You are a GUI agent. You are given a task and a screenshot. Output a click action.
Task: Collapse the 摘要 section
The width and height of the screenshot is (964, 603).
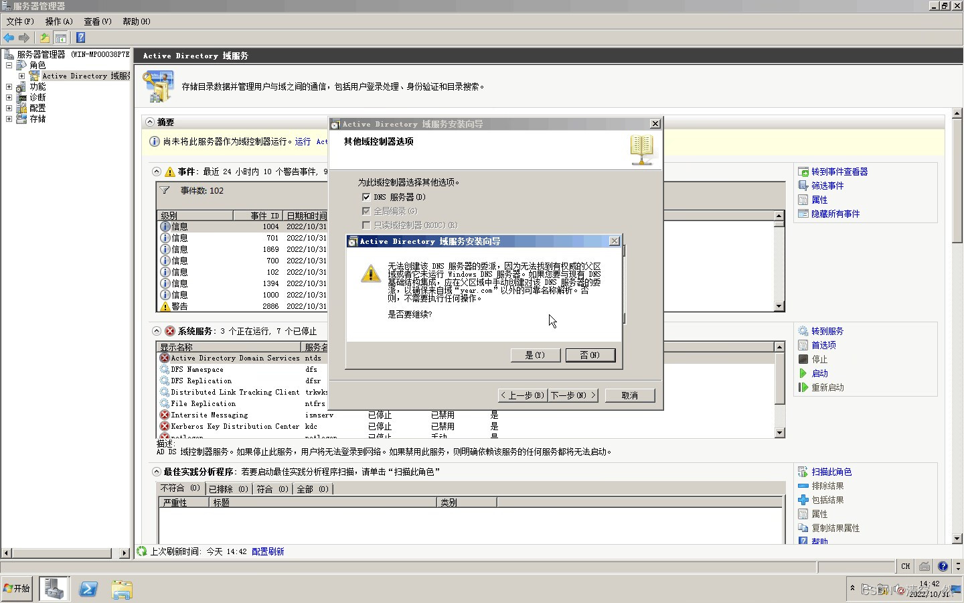pyautogui.click(x=150, y=122)
